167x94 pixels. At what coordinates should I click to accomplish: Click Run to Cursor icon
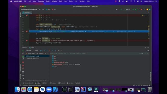(x=55, y=50)
